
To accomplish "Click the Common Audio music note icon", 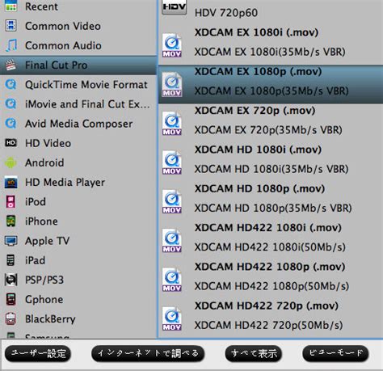I will pyautogui.click(x=11, y=45).
